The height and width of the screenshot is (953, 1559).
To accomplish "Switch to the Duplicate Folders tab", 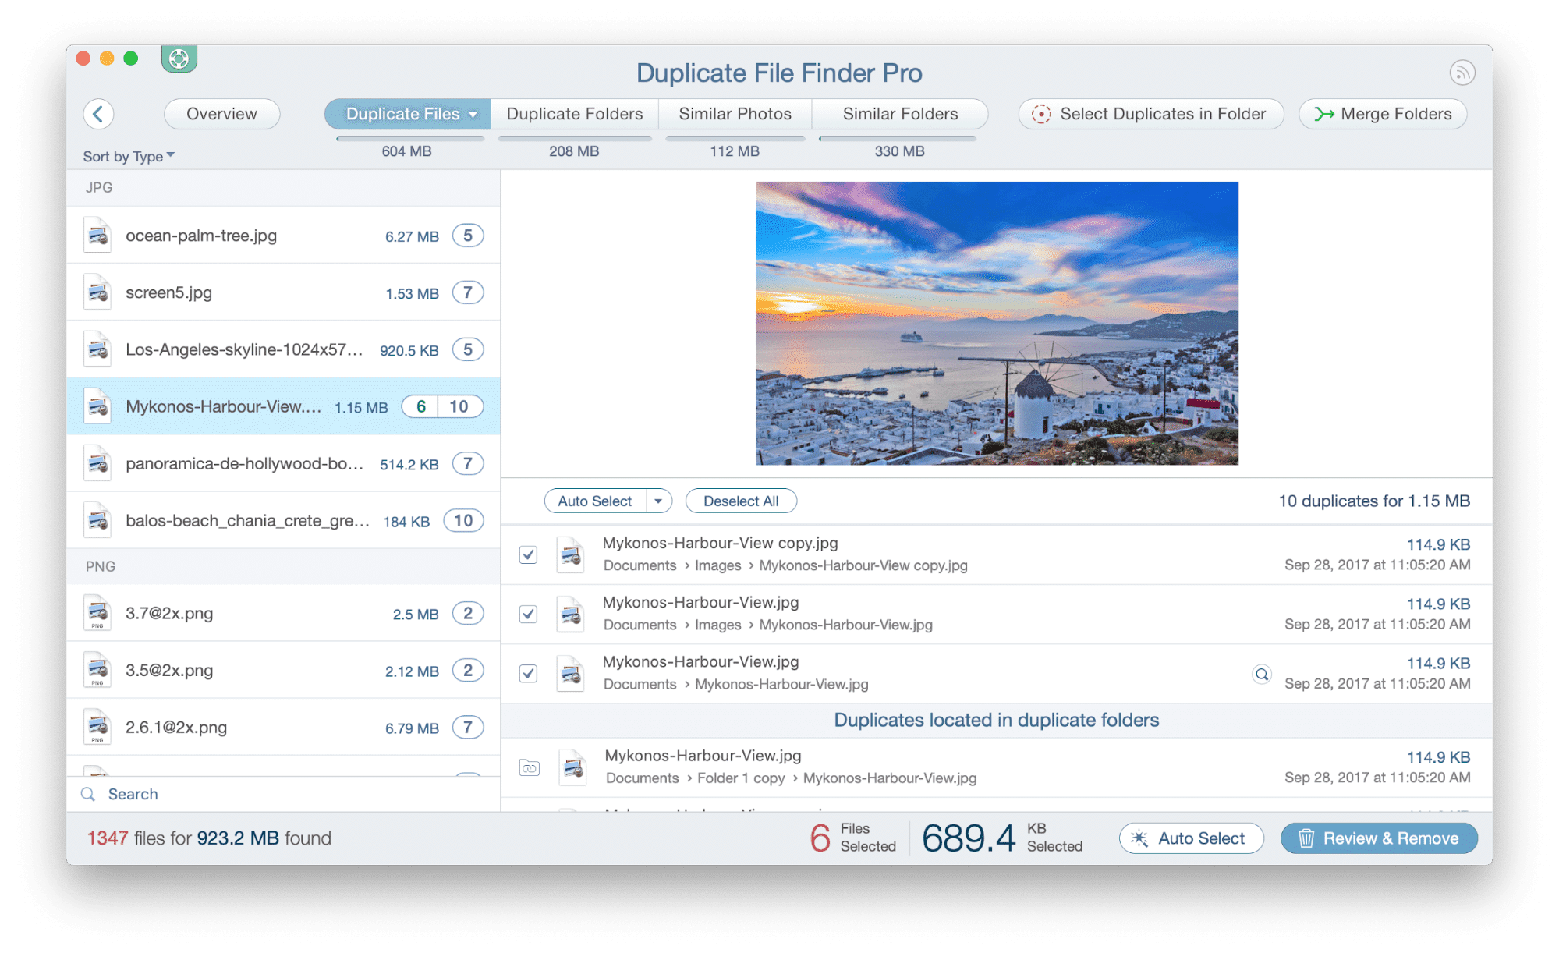I will (x=574, y=114).
